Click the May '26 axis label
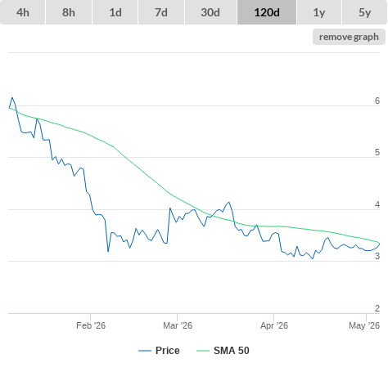 click(x=364, y=325)
